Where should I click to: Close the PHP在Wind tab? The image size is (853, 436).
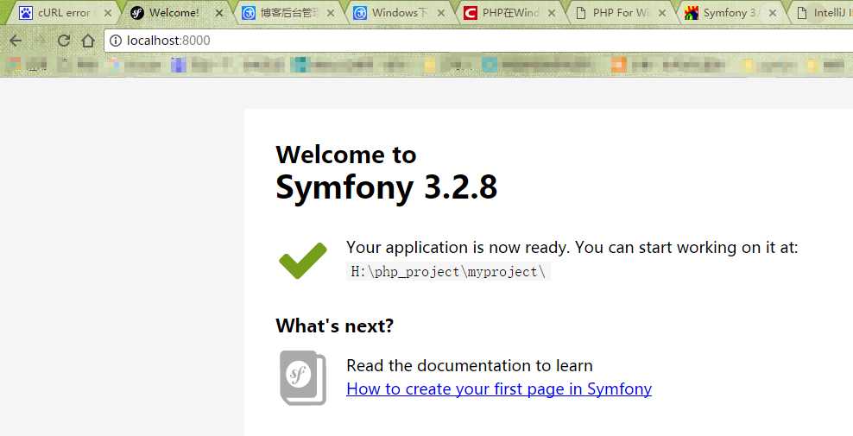coord(552,13)
